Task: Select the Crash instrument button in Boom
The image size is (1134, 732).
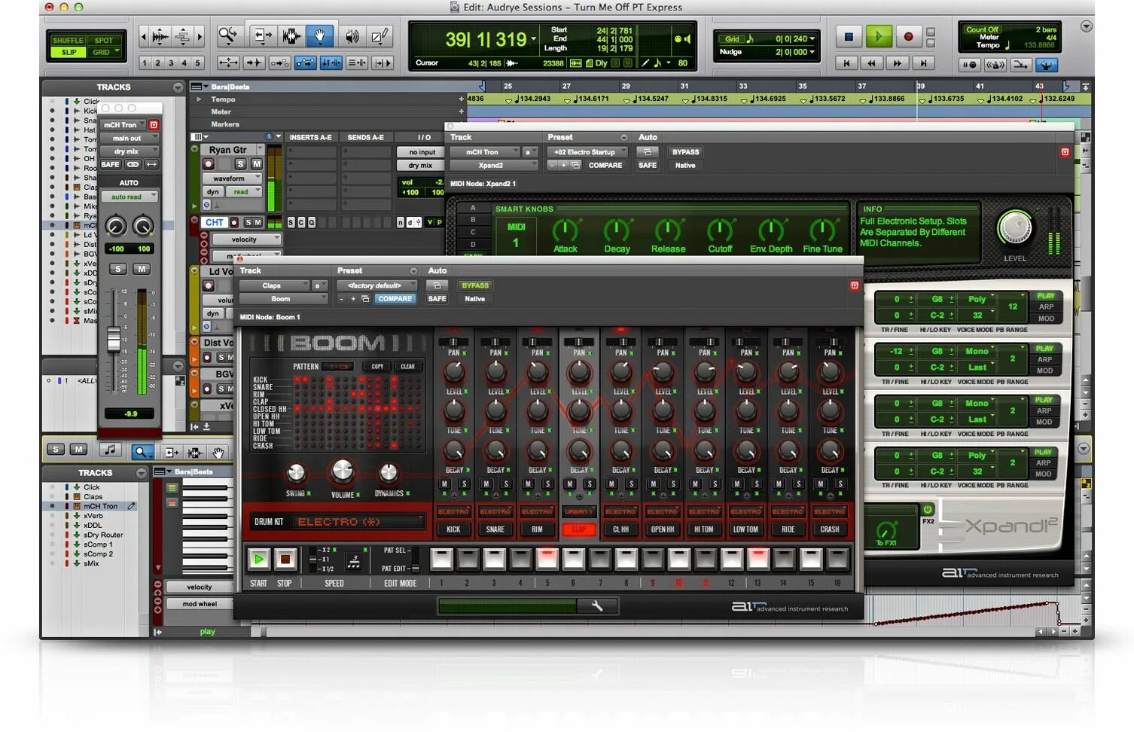Action: [830, 529]
